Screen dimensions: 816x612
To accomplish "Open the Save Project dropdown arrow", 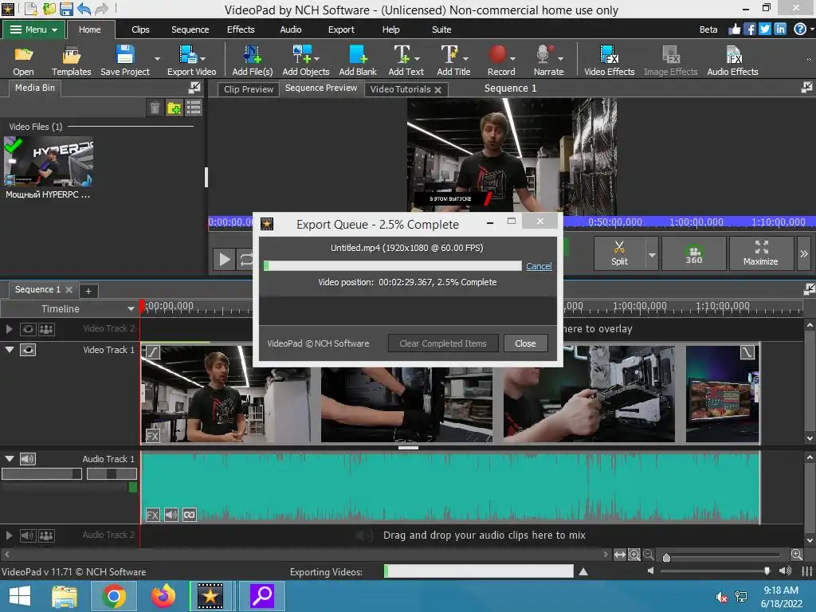I will click(157, 59).
